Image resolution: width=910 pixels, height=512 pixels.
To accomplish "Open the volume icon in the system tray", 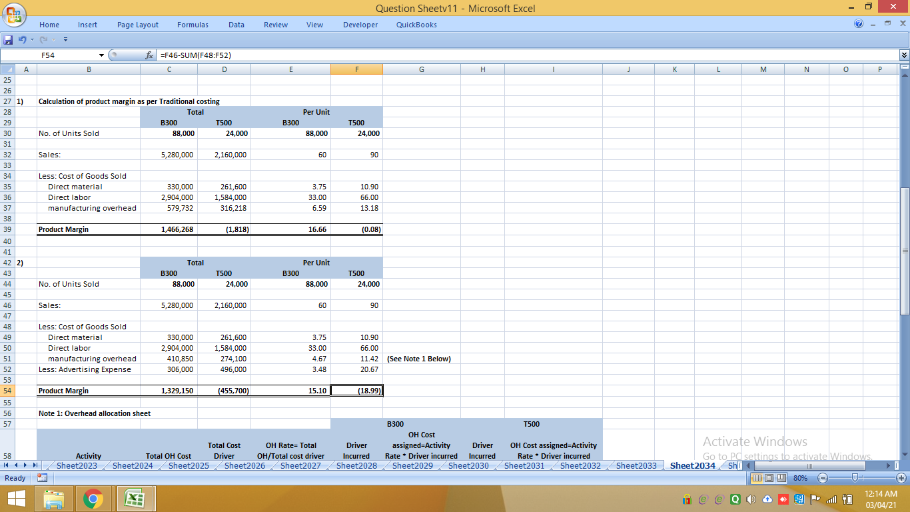I will (750, 498).
